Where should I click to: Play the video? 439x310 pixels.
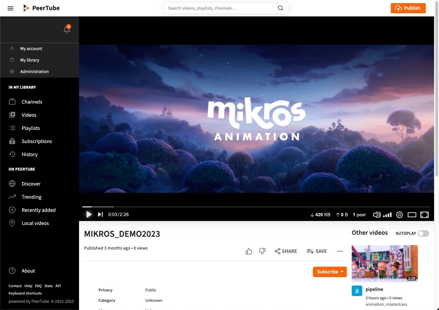pos(89,215)
